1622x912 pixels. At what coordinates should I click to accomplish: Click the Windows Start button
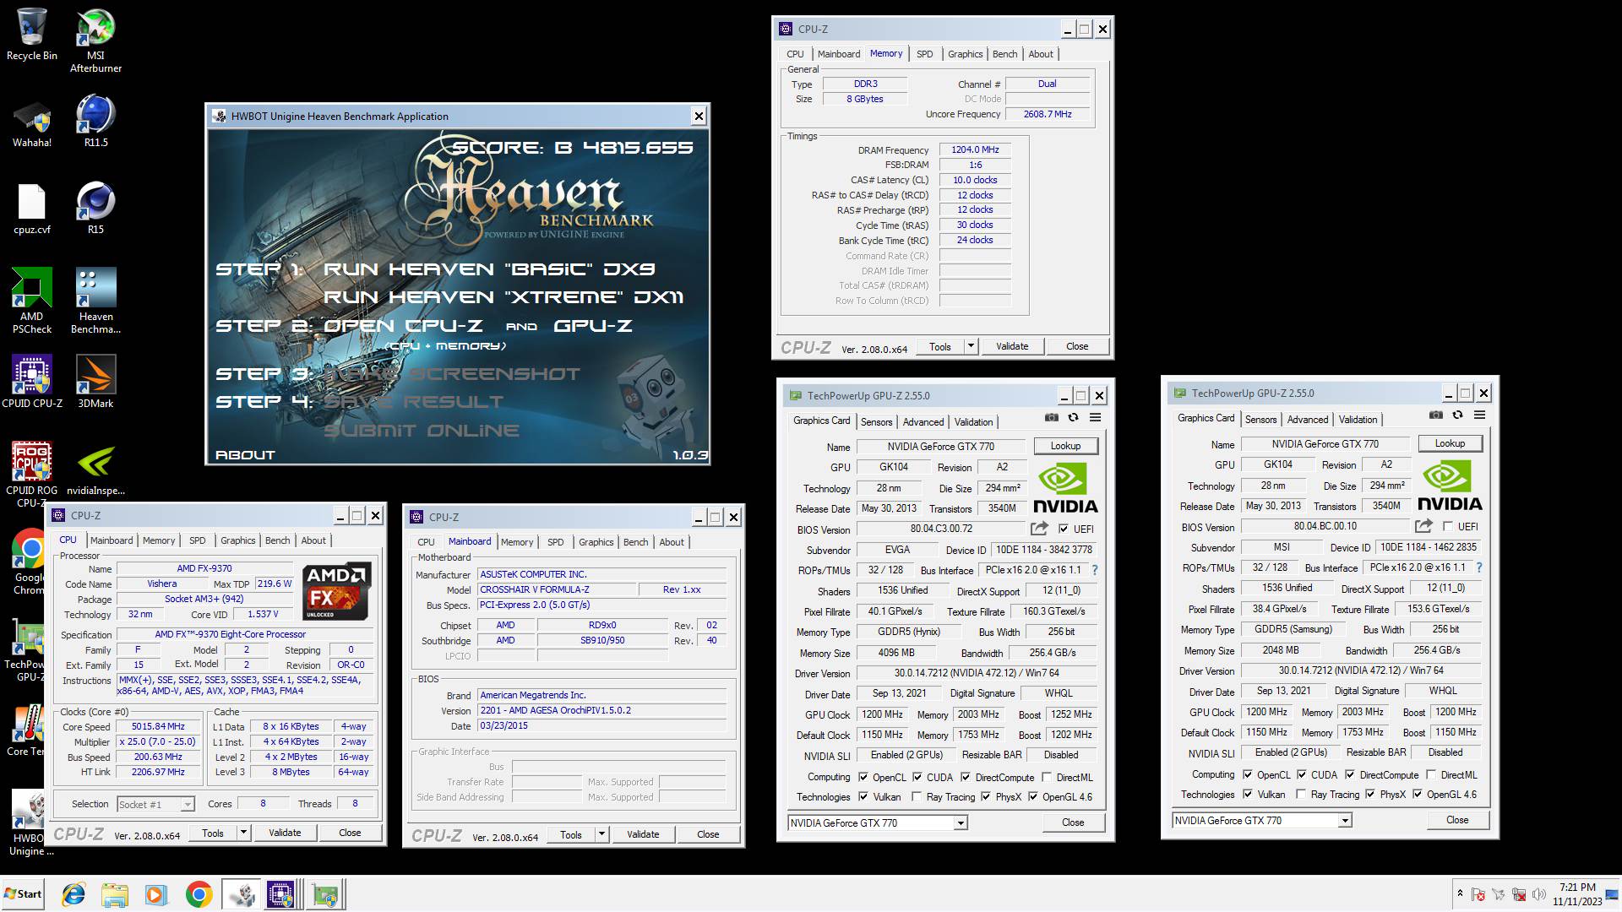(24, 894)
